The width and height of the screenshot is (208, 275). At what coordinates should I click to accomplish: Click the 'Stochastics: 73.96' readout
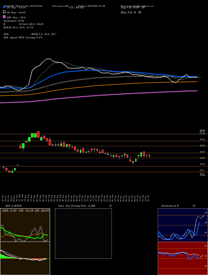coord(14,21)
